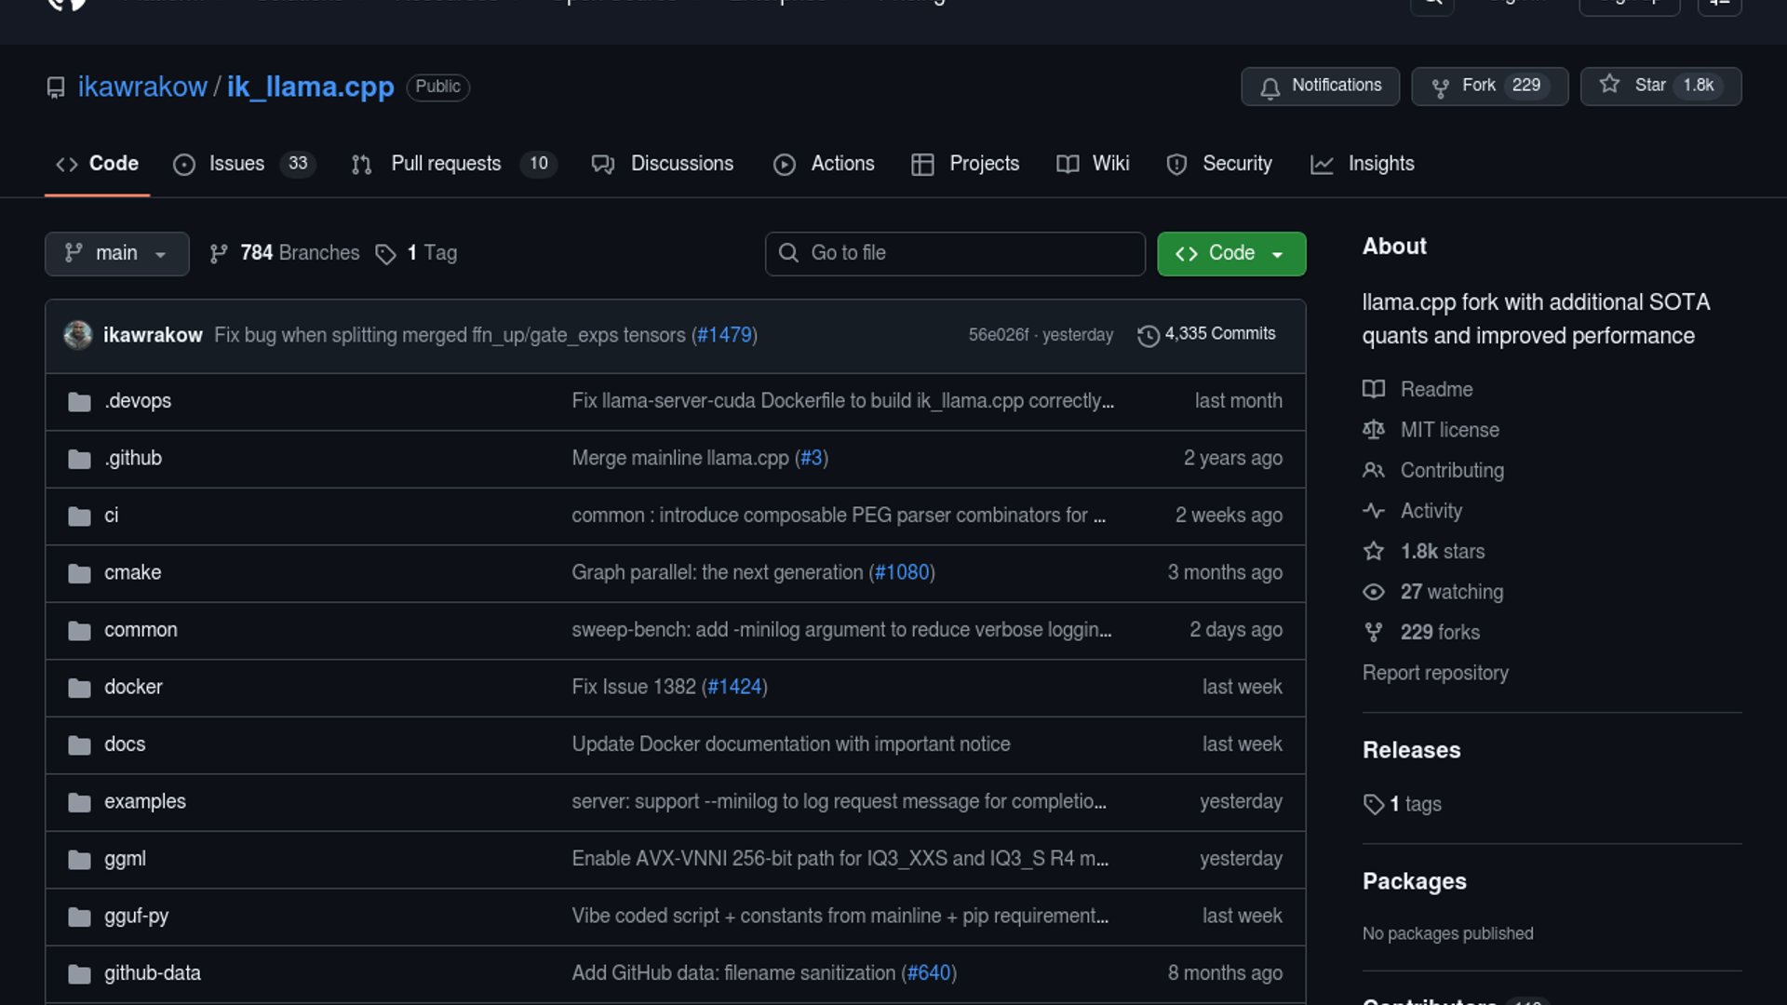Open the Issues tab
This screenshot has width=1787, height=1005.
click(236, 164)
